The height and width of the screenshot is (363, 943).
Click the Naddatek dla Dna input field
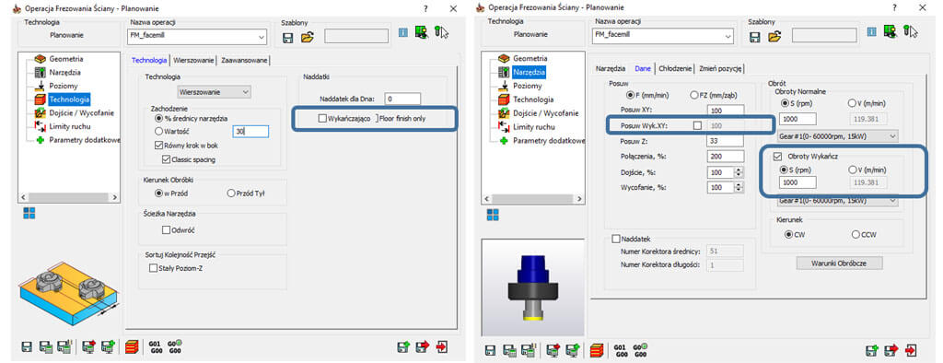tap(403, 99)
